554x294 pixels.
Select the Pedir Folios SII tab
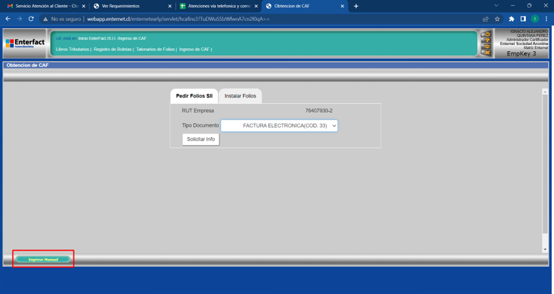coord(194,96)
